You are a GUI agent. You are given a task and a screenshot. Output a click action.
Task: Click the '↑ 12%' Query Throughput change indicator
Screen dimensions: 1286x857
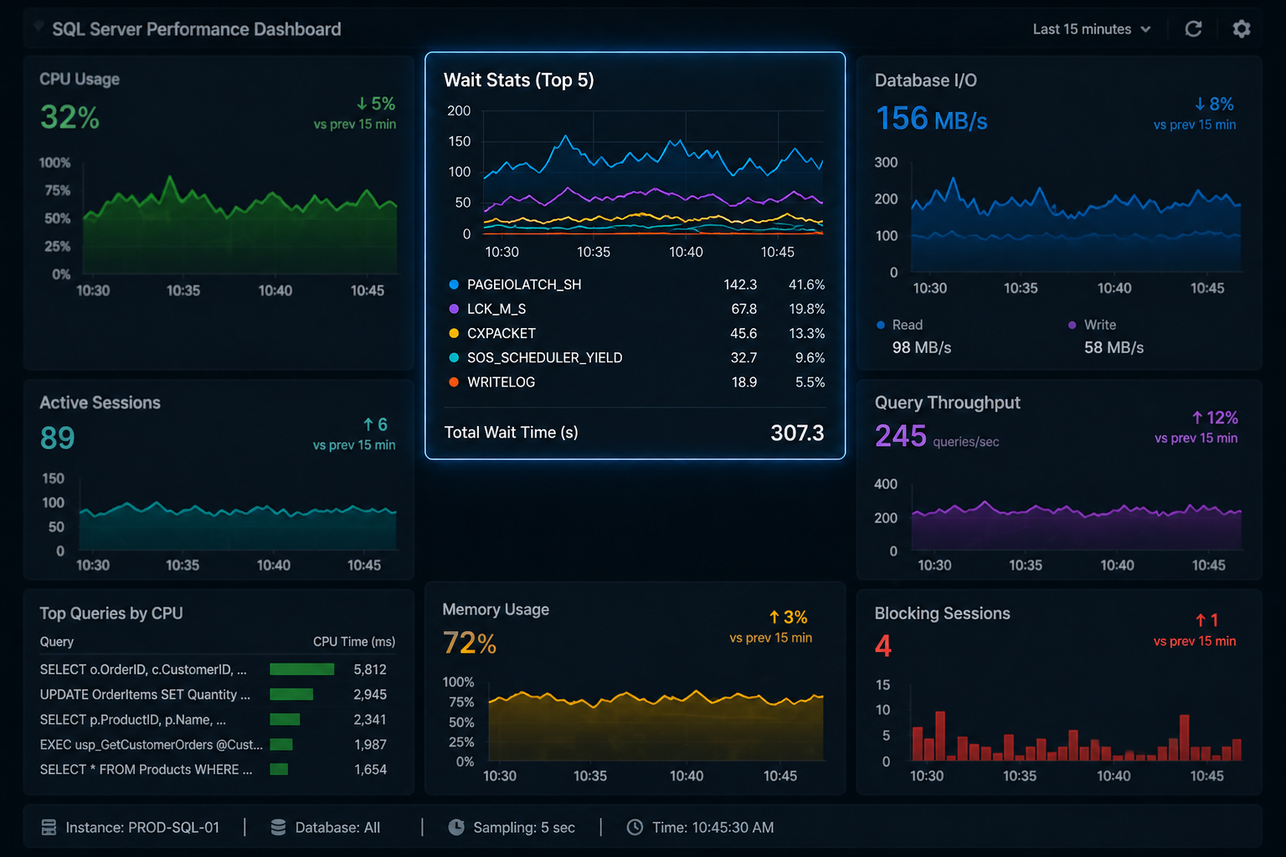point(1215,418)
